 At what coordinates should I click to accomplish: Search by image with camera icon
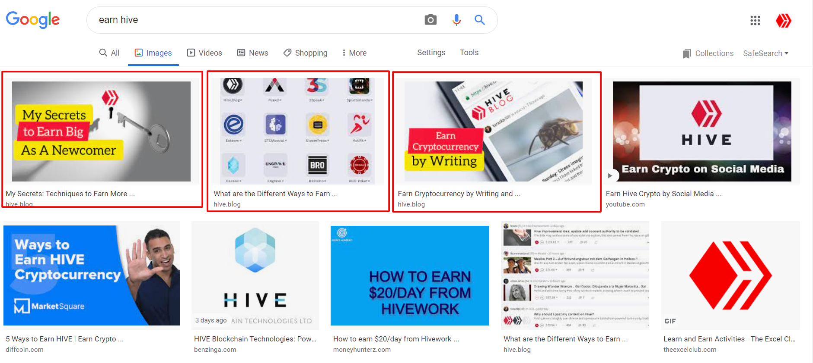(430, 20)
